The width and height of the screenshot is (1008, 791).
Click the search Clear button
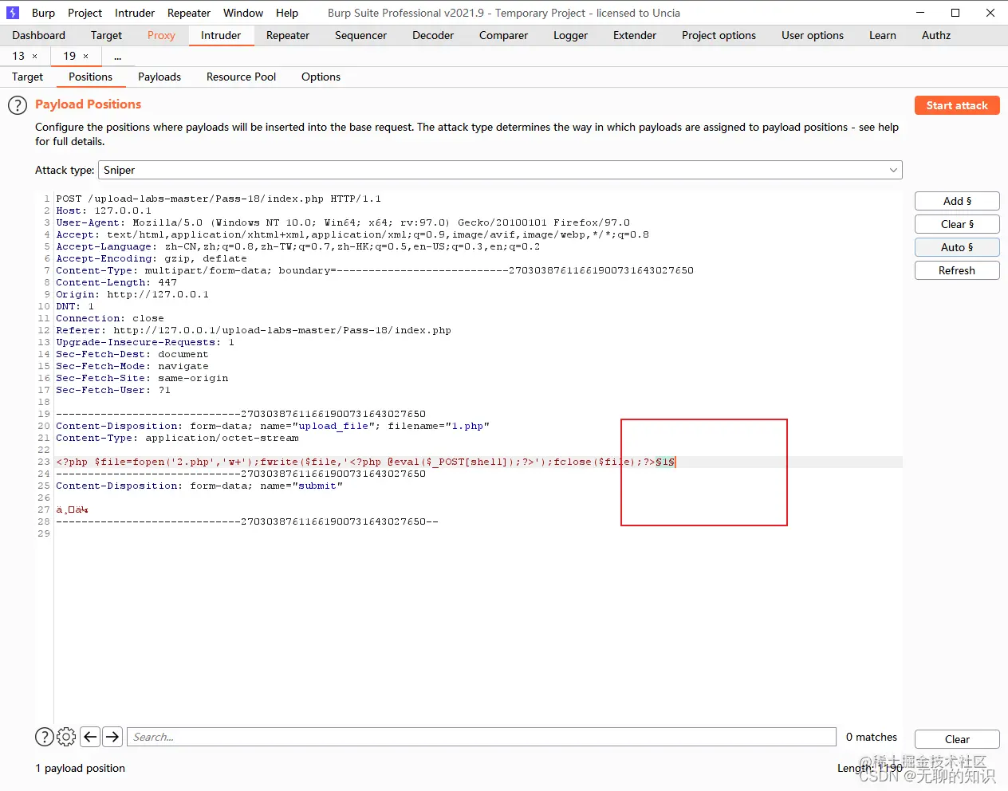click(x=957, y=739)
